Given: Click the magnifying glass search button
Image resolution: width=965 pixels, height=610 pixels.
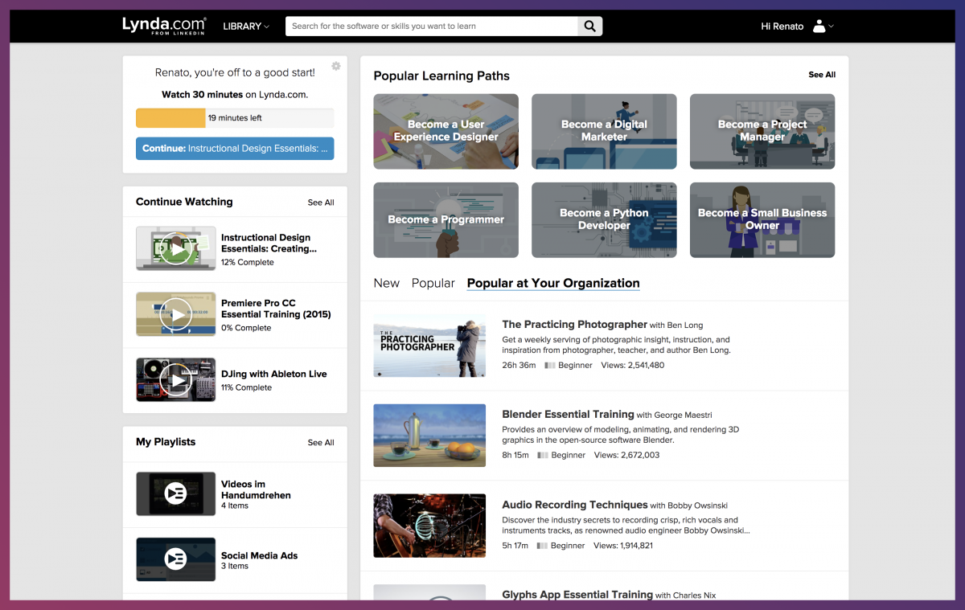Looking at the screenshot, I should tap(589, 27).
